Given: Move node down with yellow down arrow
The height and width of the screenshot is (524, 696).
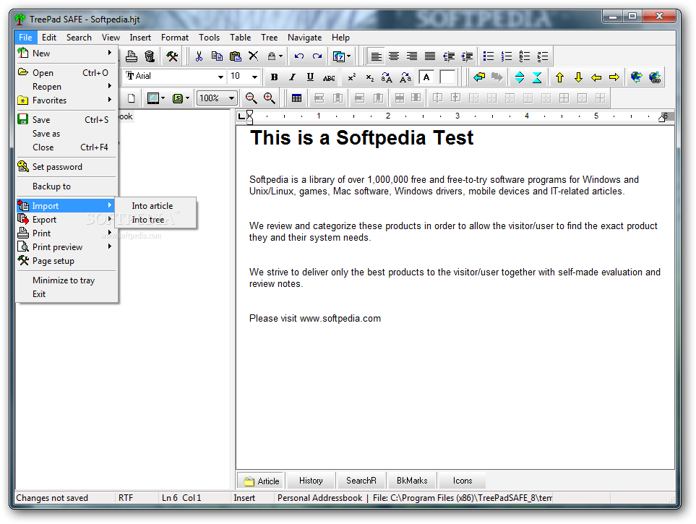Looking at the screenshot, I should coord(578,77).
